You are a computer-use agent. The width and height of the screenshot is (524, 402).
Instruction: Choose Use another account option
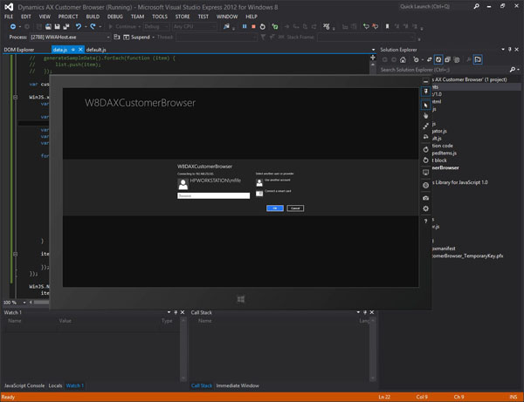pyautogui.click(x=273, y=181)
